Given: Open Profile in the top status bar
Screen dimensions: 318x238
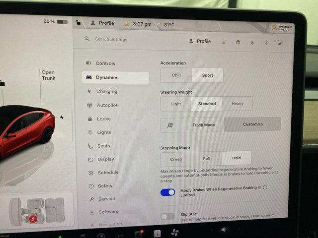Looking at the screenshot, I should click(x=102, y=23).
